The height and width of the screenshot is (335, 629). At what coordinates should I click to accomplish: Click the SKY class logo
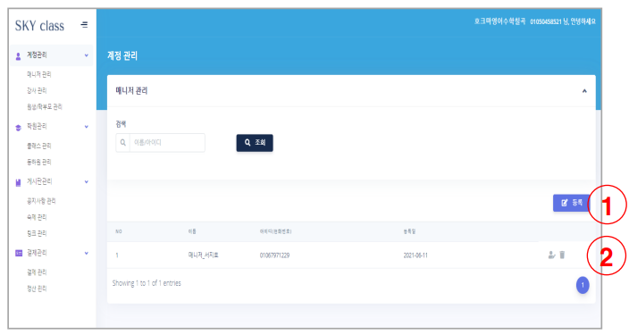pos(39,26)
